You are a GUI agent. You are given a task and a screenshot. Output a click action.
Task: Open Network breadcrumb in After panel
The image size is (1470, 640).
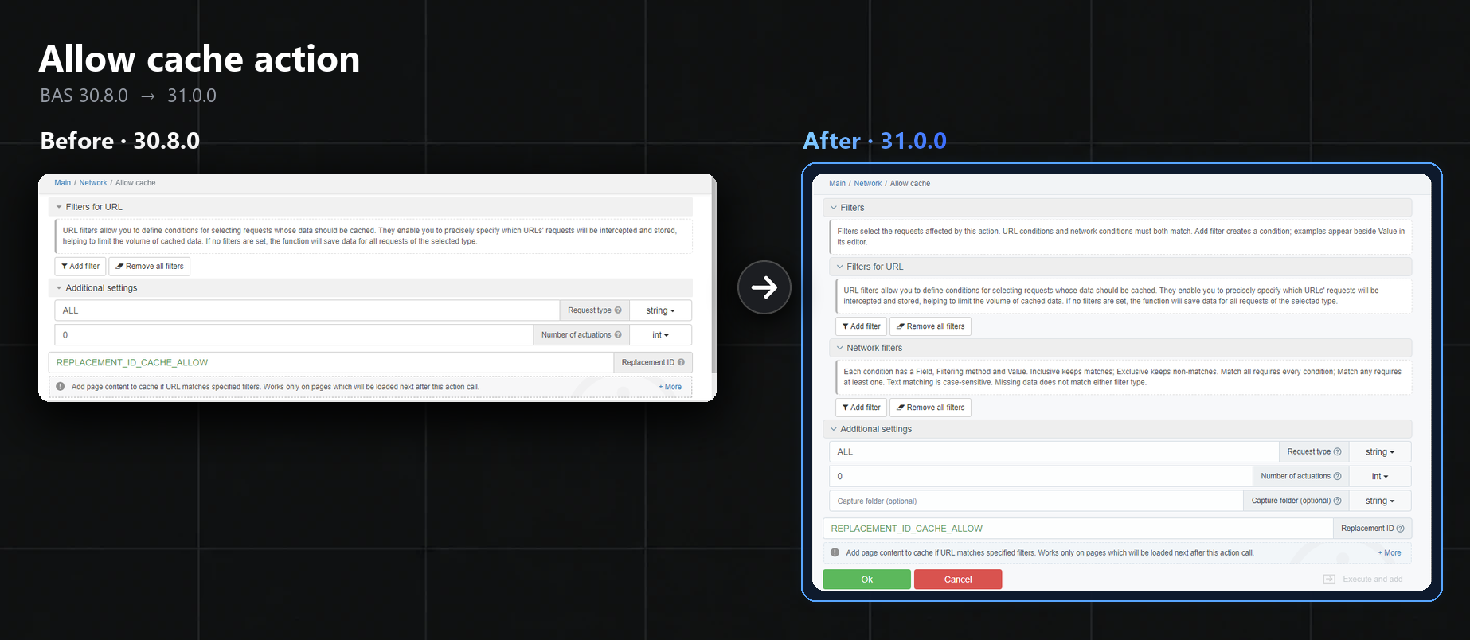point(868,184)
